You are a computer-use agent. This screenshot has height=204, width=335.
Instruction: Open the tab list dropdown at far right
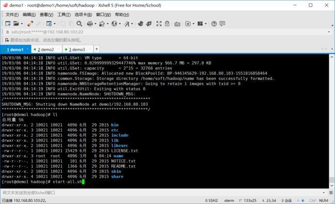point(332,49)
